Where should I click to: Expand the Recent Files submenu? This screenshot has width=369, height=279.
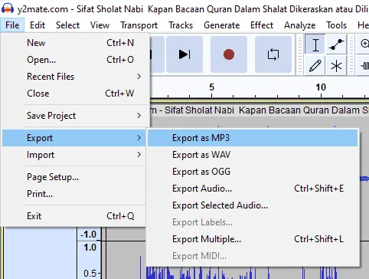(74, 77)
